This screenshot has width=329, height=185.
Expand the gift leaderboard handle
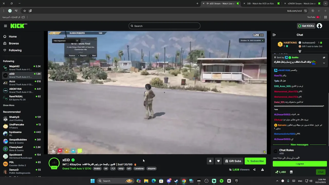pyautogui.click(x=300, y=51)
